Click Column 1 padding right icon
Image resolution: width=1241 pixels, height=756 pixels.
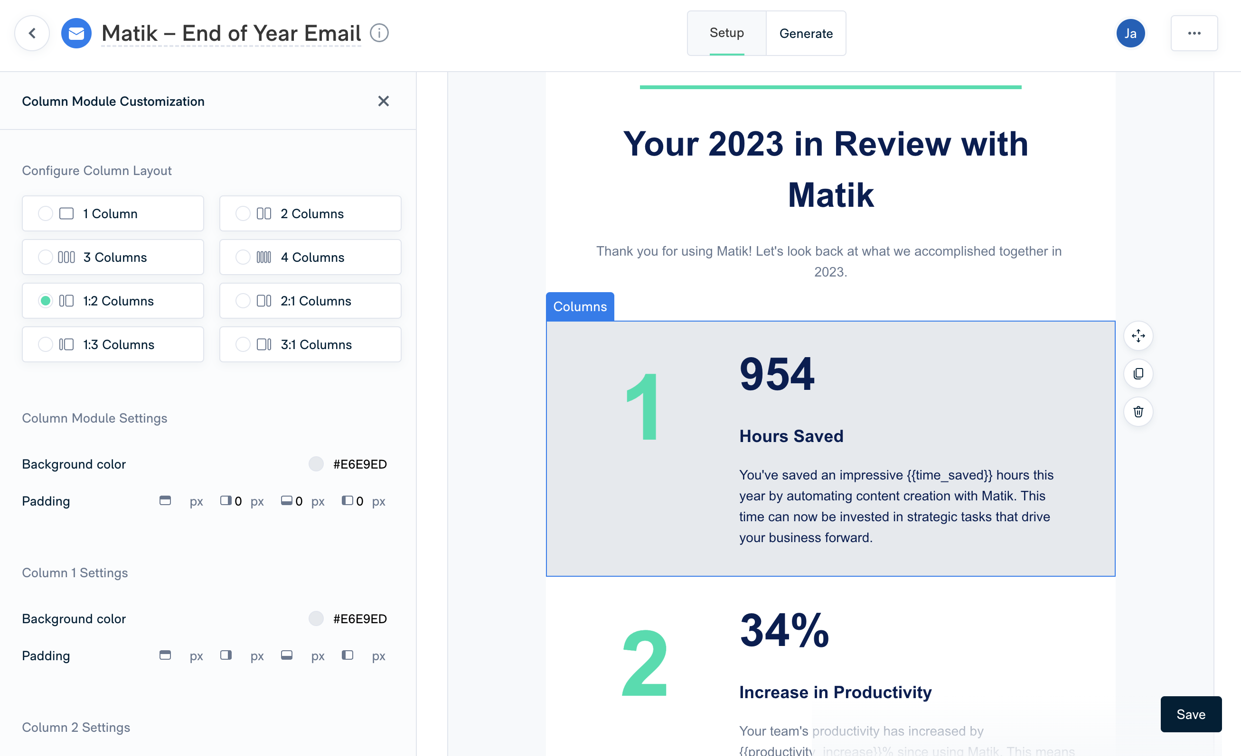pyautogui.click(x=226, y=655)
